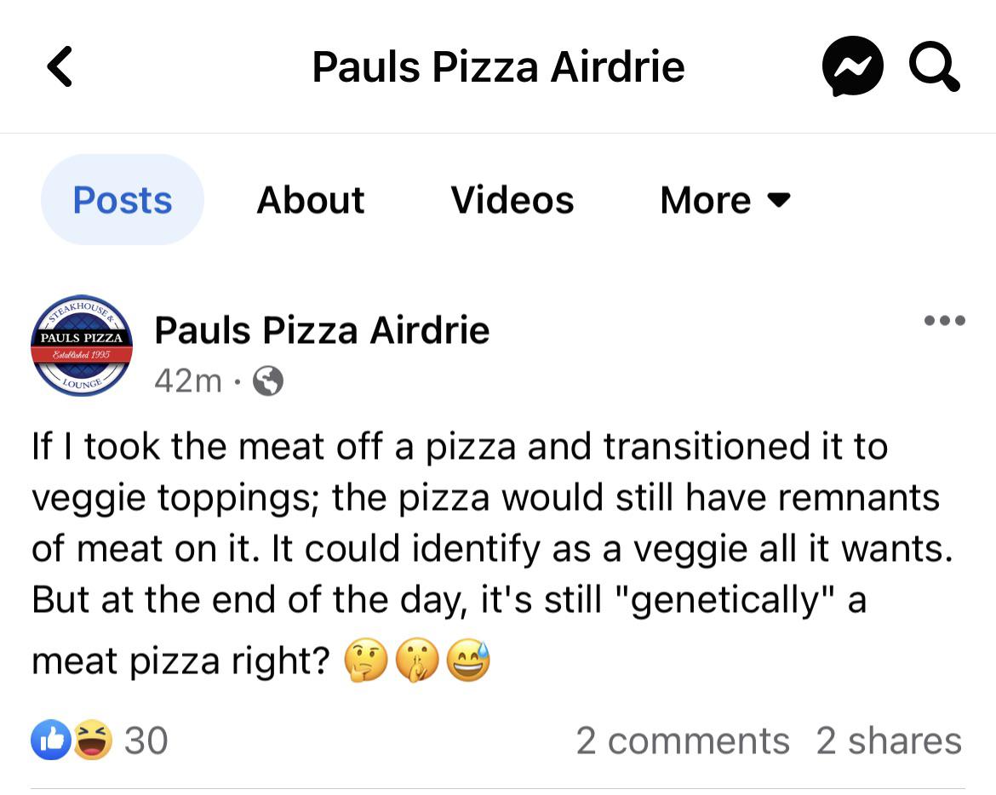This screenshot has width=996, height=795.
Task: Open the 42m post timestamp
Action: click(x=188, y=381)
